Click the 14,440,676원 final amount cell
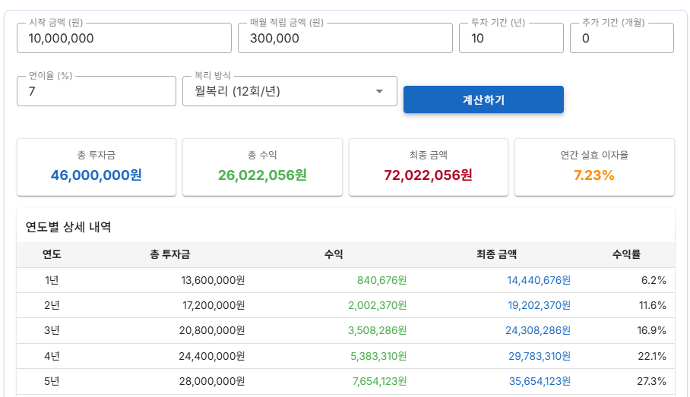690x397 pixels. (539, 280)
